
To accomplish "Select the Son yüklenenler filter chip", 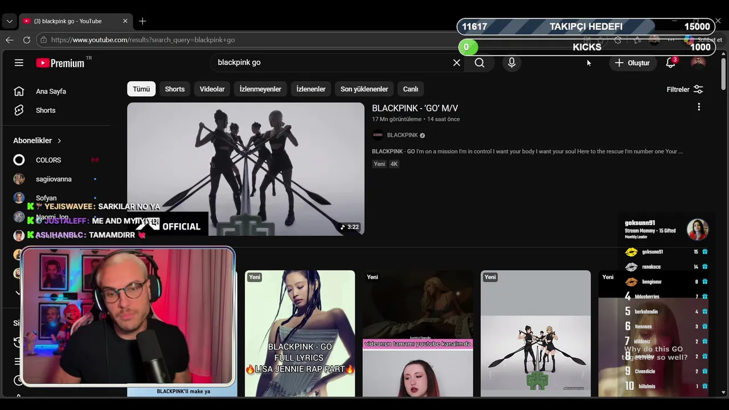I will pyautogui.click(x=364, y=89).
